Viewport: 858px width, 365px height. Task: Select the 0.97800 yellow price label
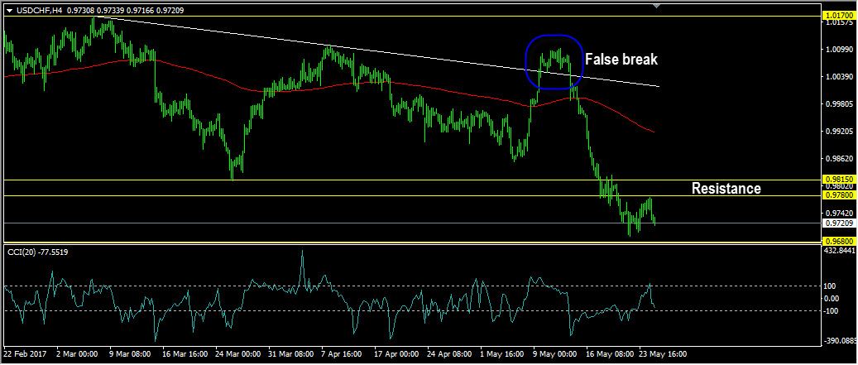pyautogui.click(x=838, y=195)
